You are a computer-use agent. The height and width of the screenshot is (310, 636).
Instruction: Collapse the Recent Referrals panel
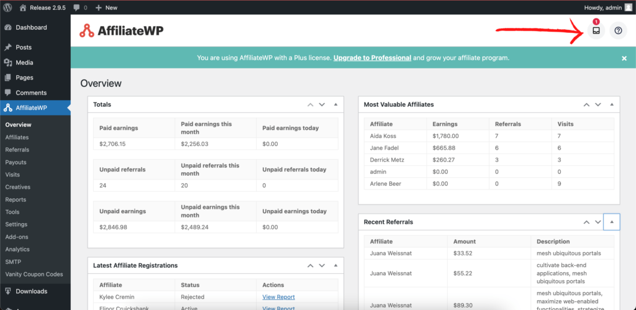click(612, 222)
